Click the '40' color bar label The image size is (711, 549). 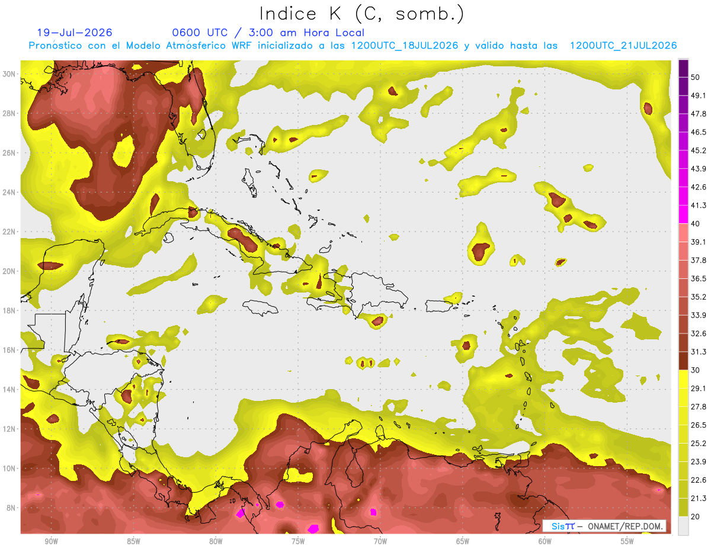696,224
